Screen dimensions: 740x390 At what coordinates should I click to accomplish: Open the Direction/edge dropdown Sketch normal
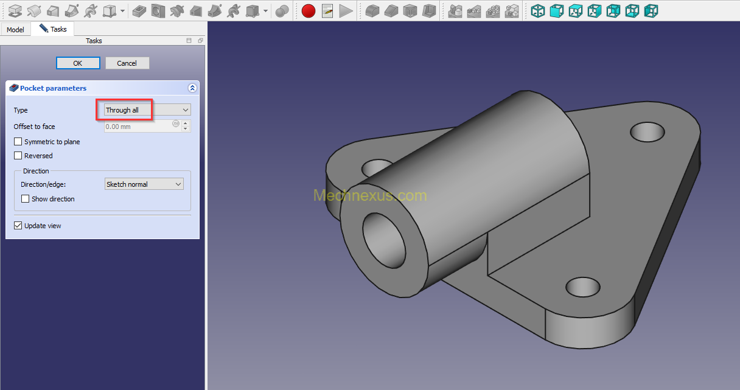click(144, 184)
